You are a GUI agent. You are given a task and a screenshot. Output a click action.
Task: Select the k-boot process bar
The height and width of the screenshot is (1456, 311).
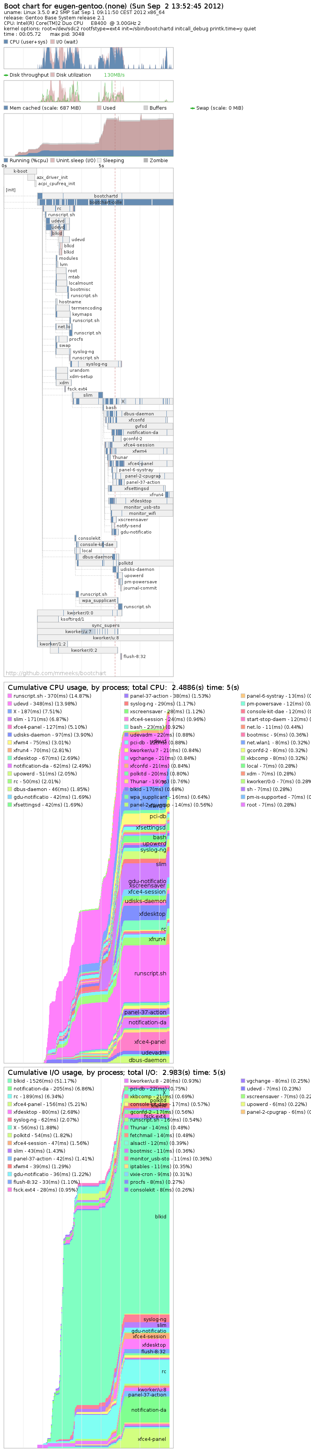pos(20,171)
